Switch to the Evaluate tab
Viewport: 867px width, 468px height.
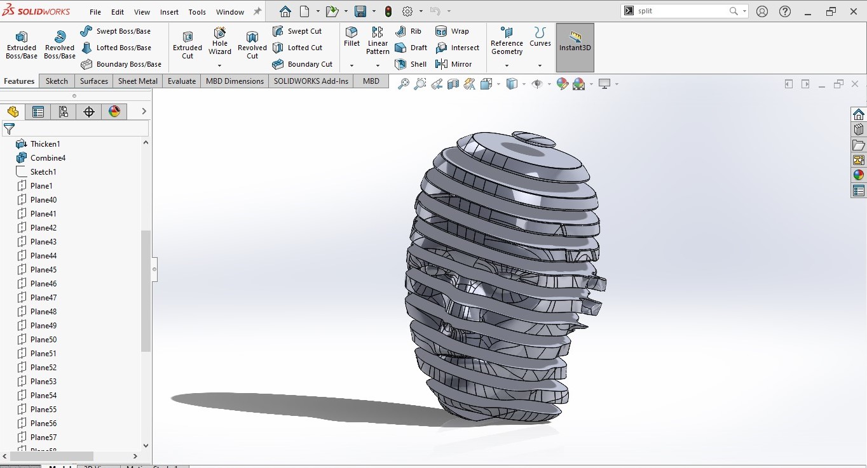pyautogui.click(x=182, y=81)
